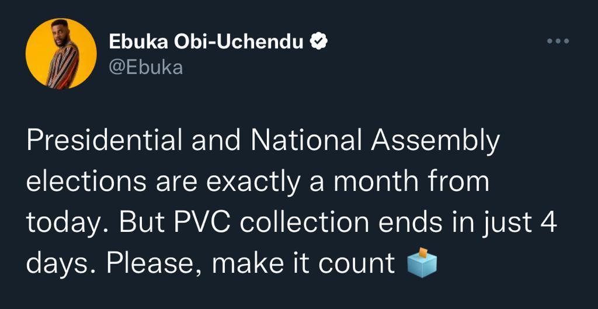Open the Ebuka Obi-Uchendu display name link

pyautogui.click(x=206, y=42)
